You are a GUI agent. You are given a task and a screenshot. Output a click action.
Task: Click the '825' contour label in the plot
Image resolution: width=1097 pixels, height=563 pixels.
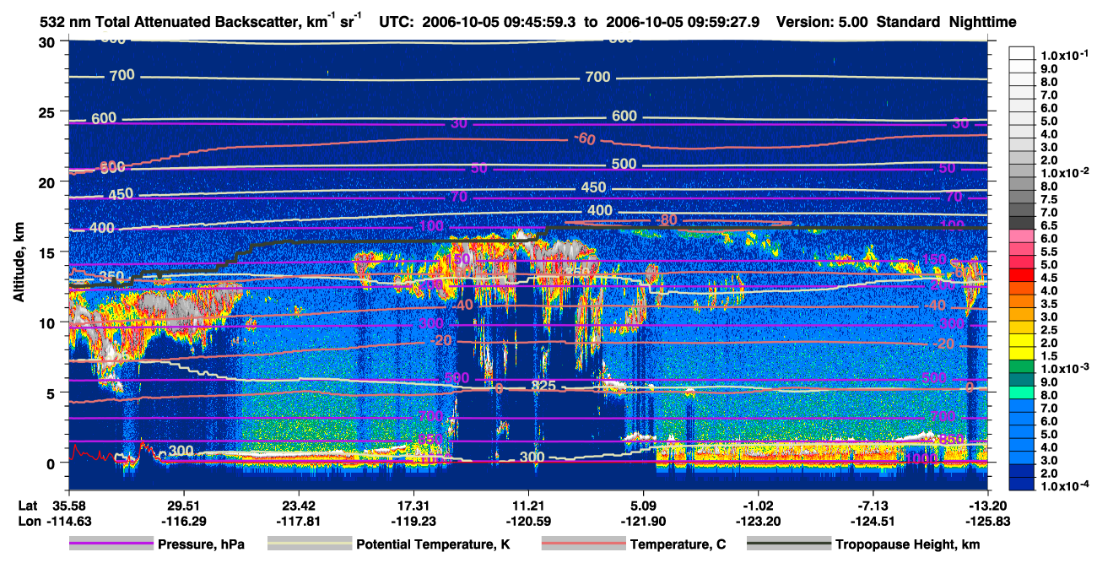544,386
